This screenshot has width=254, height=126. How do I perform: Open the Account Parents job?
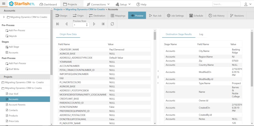[x=17, y=105]
